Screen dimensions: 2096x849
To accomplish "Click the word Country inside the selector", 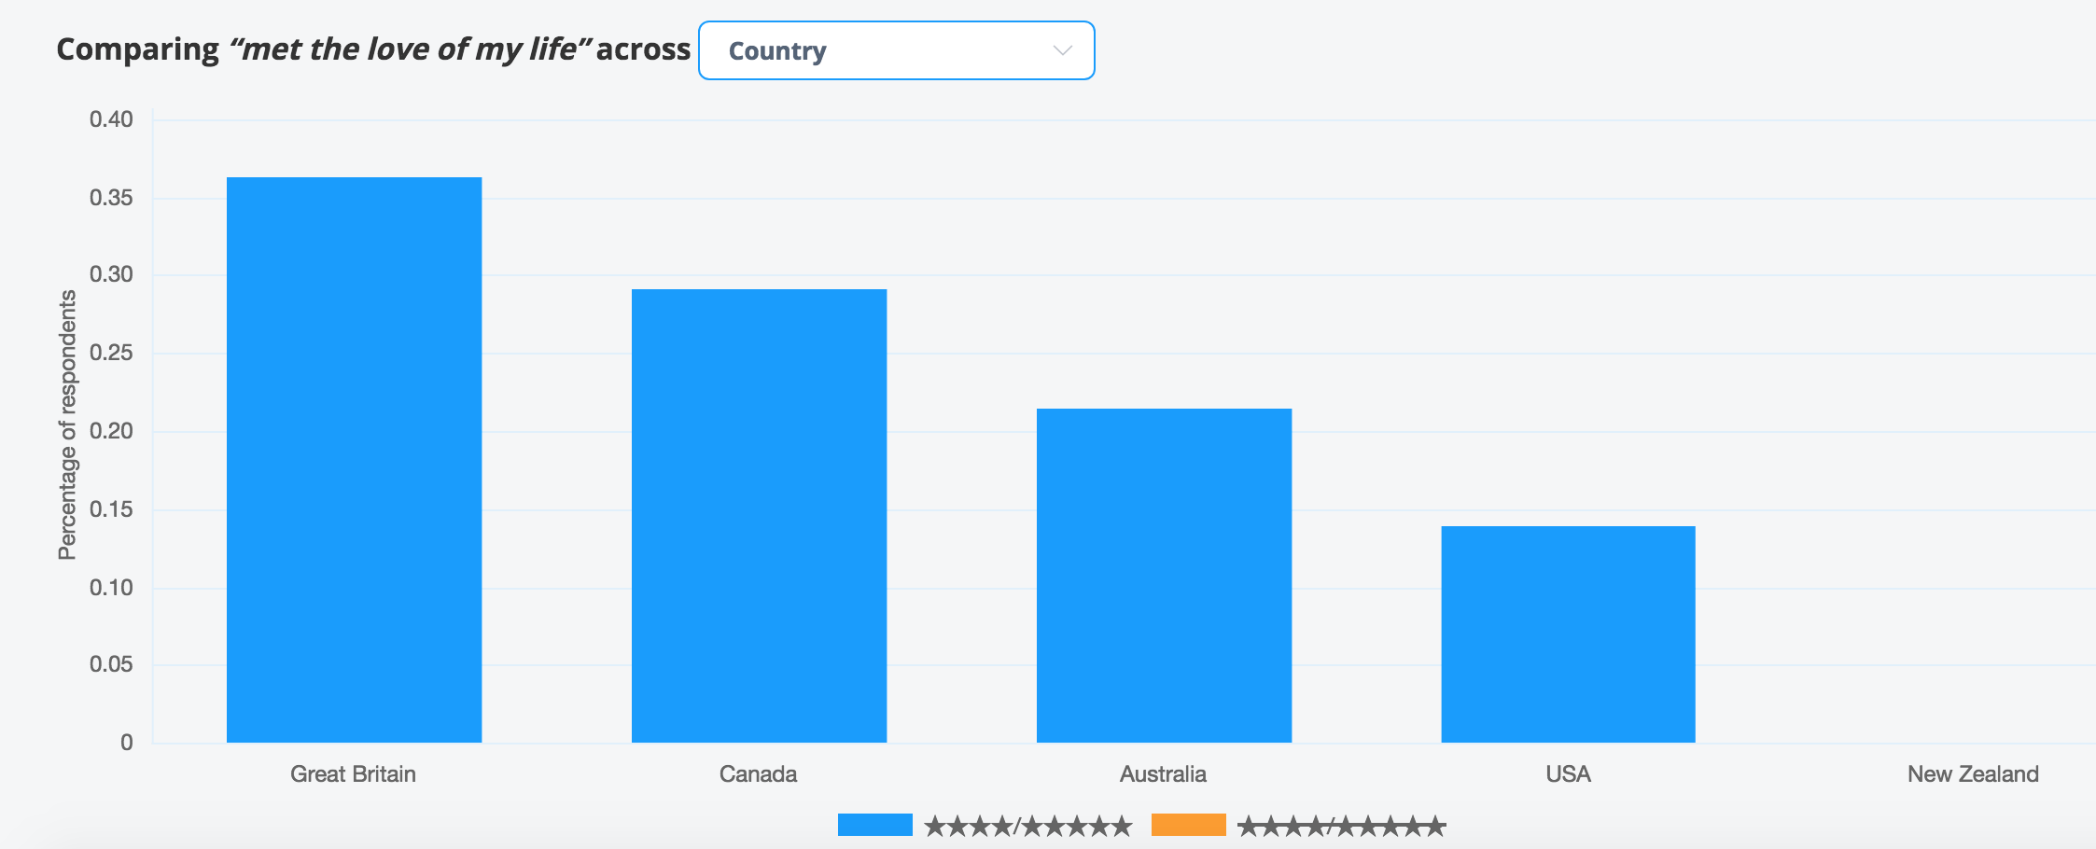I will (x=777, y=51).
